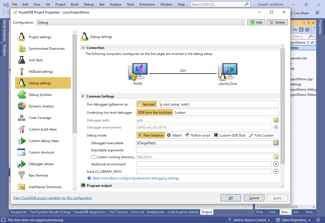Switch to the Breakpoints tab
Screen dimensions: 325x223
tap(156, 212)
